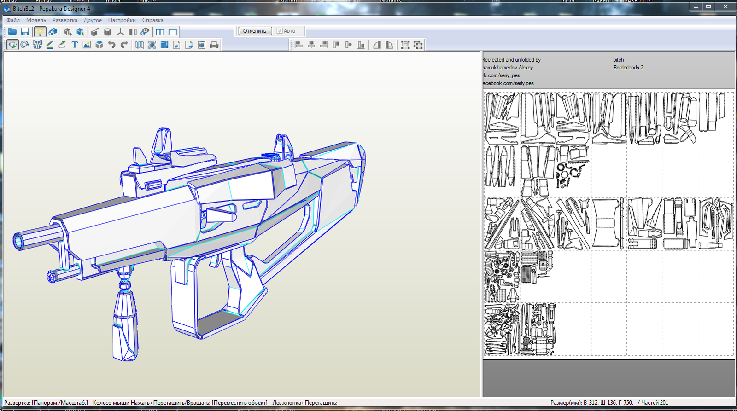This screenshot has width=737, height=411.
Task: Click the align vertical center icon
Action: [348, 45]
